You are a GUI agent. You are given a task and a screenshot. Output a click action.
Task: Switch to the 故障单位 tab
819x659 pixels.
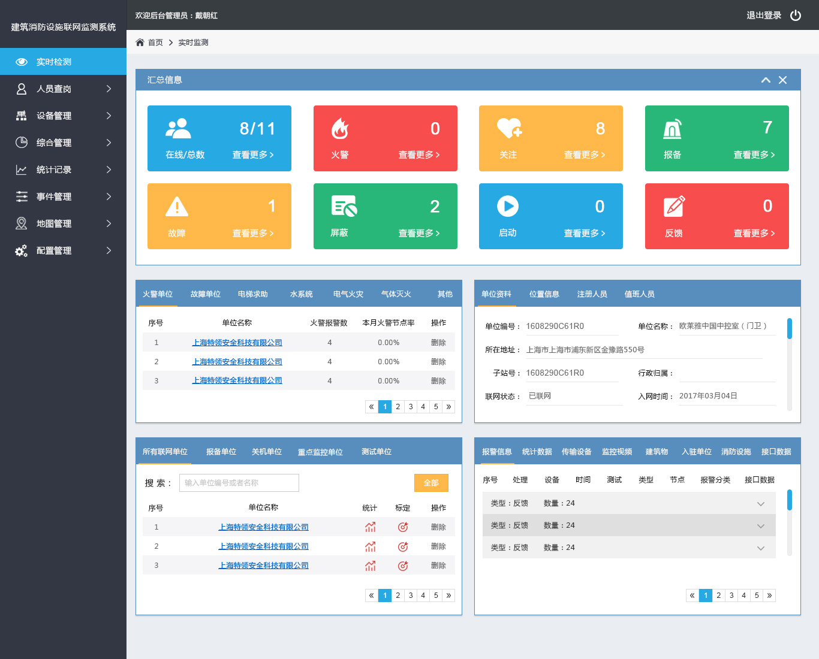(x=206, y=294)
